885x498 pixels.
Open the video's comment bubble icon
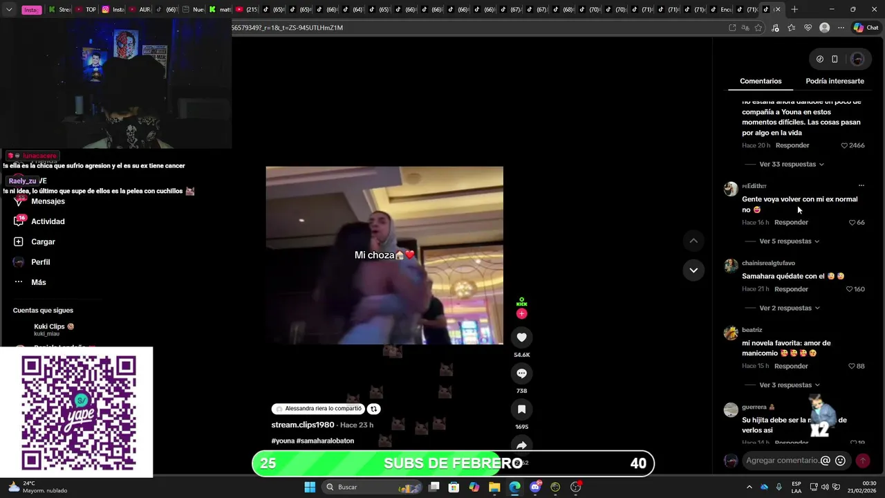click(521, 373)
